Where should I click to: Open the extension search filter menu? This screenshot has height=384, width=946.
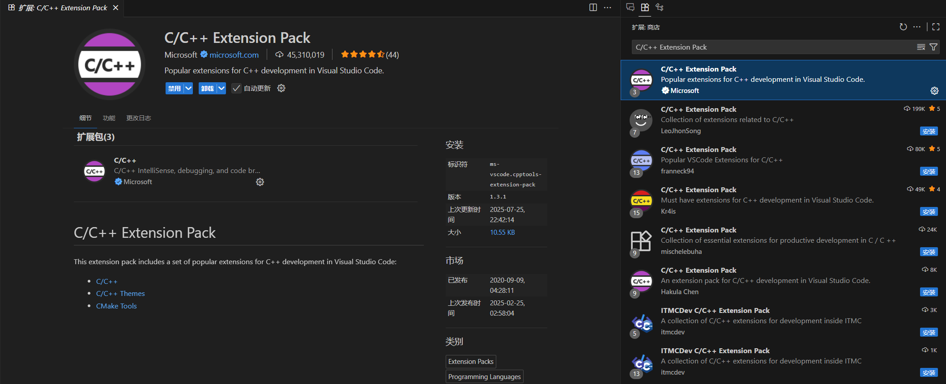click(933, 47)
